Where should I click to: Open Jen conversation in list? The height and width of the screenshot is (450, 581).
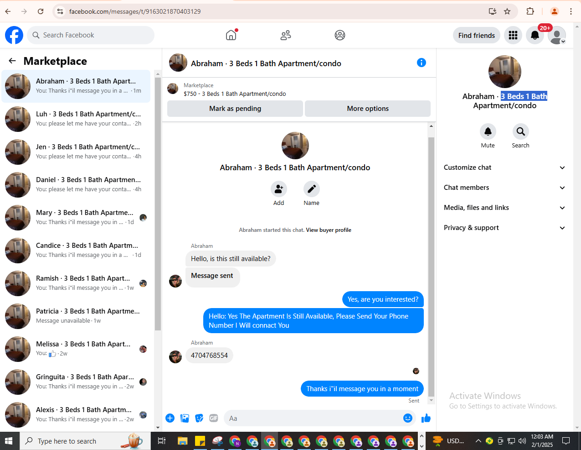pos(76,152)
